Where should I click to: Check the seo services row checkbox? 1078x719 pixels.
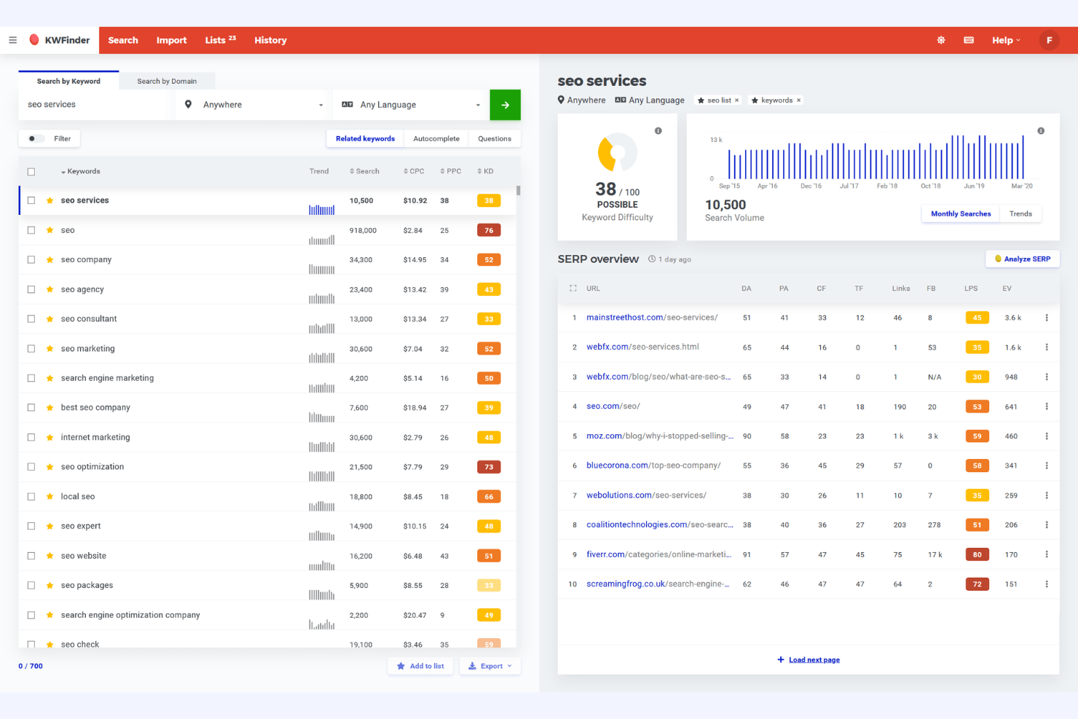coord(31,200)
